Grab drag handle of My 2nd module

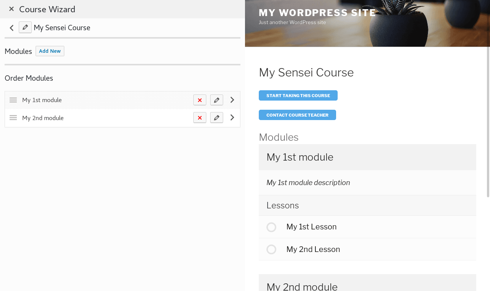point(13,118)
